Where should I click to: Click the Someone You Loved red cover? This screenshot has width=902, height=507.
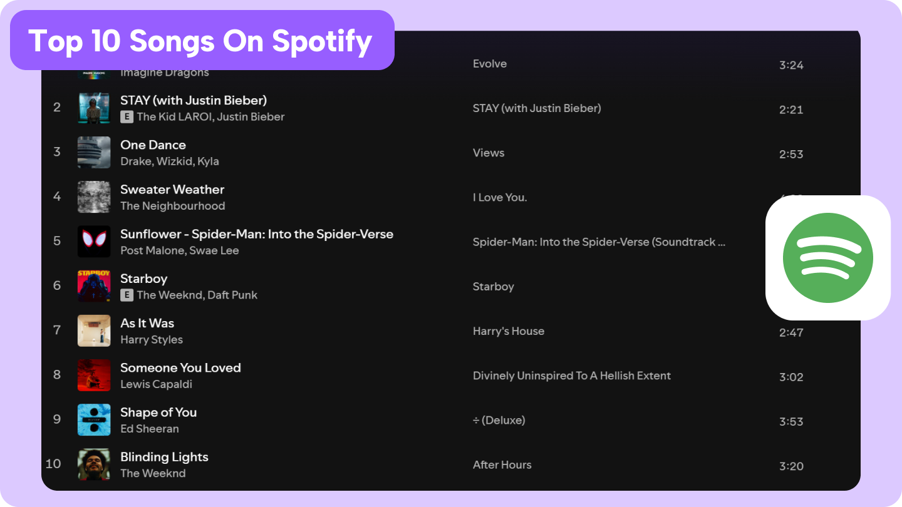point(94,376)
